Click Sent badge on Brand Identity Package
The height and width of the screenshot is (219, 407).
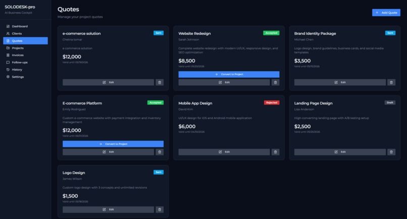(x=390, y=33)
